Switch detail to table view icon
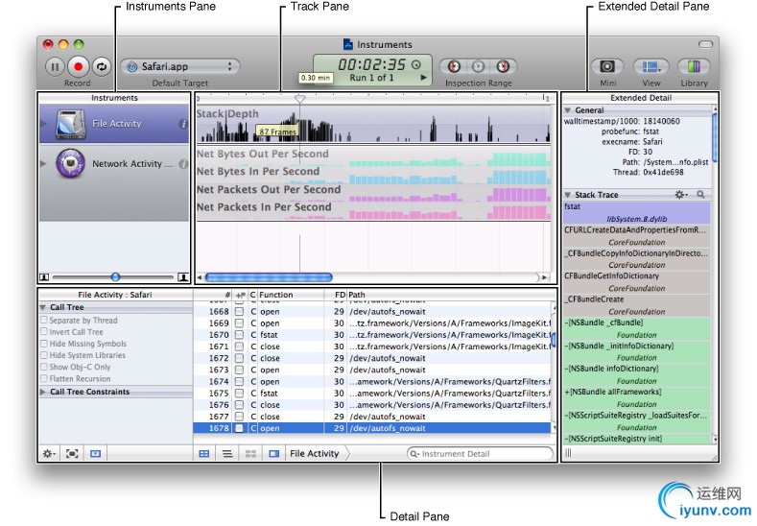Viewport: 757px width, 526px height. click(x=204, y=454)
